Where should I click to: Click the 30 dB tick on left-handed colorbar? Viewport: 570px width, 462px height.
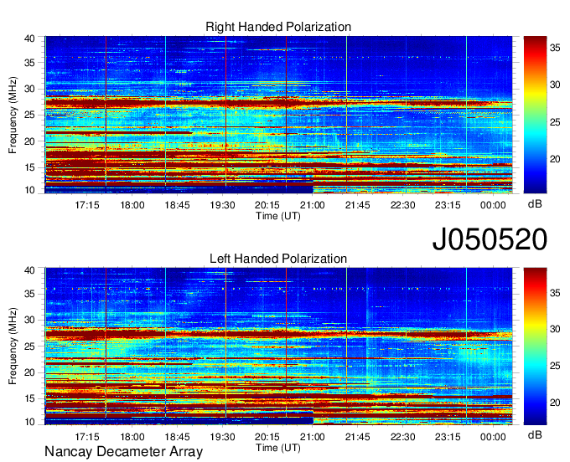(555, 329)
